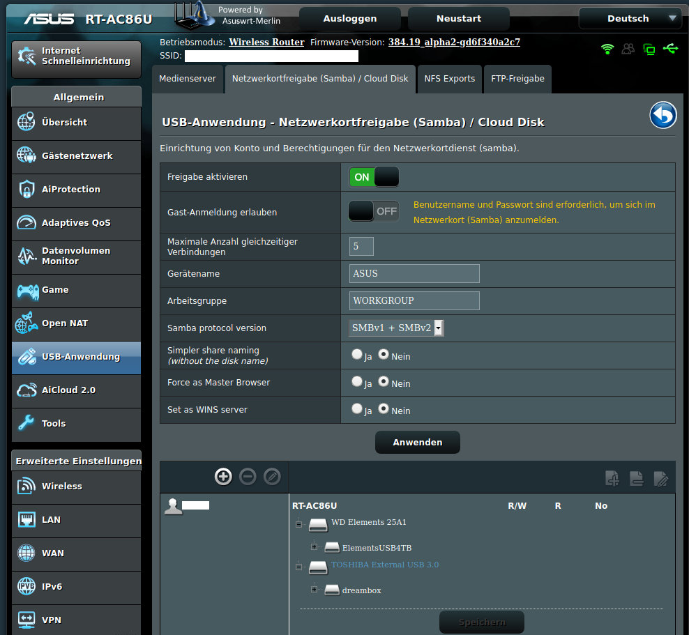Viewport: 689px width, 635px height.
Task: Click the add folder icon
Action: click(612, 478)
